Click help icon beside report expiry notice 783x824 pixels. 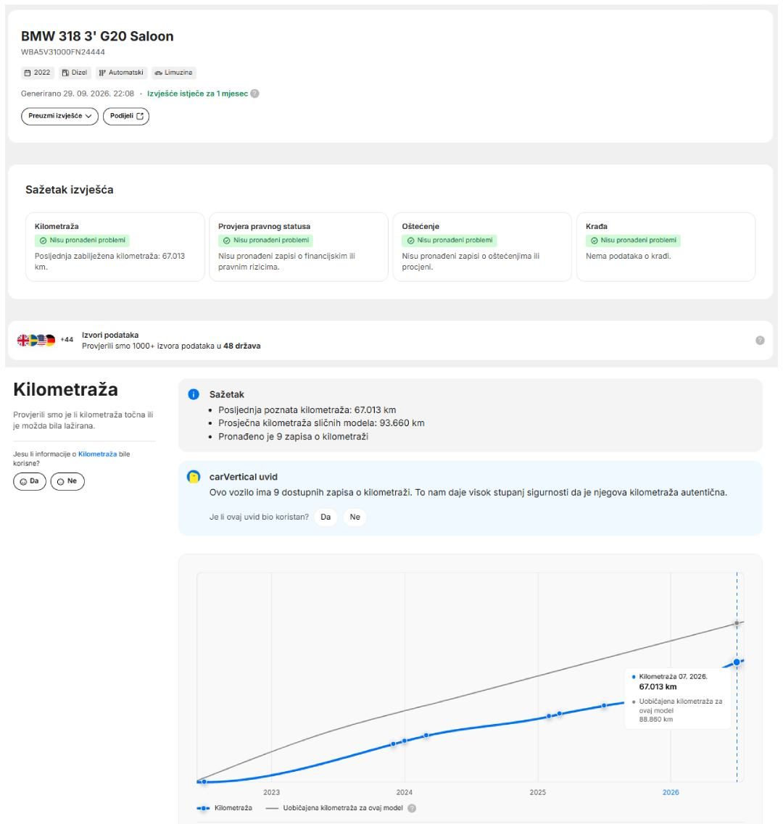(254, 93)
